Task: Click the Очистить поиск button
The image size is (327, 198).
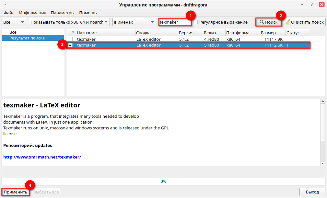Action: pos(305,22)
